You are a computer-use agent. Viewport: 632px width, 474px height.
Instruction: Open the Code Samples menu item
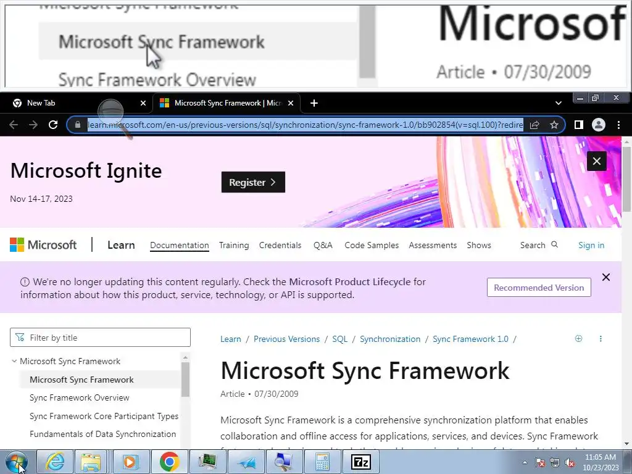(x=372, y=245)
